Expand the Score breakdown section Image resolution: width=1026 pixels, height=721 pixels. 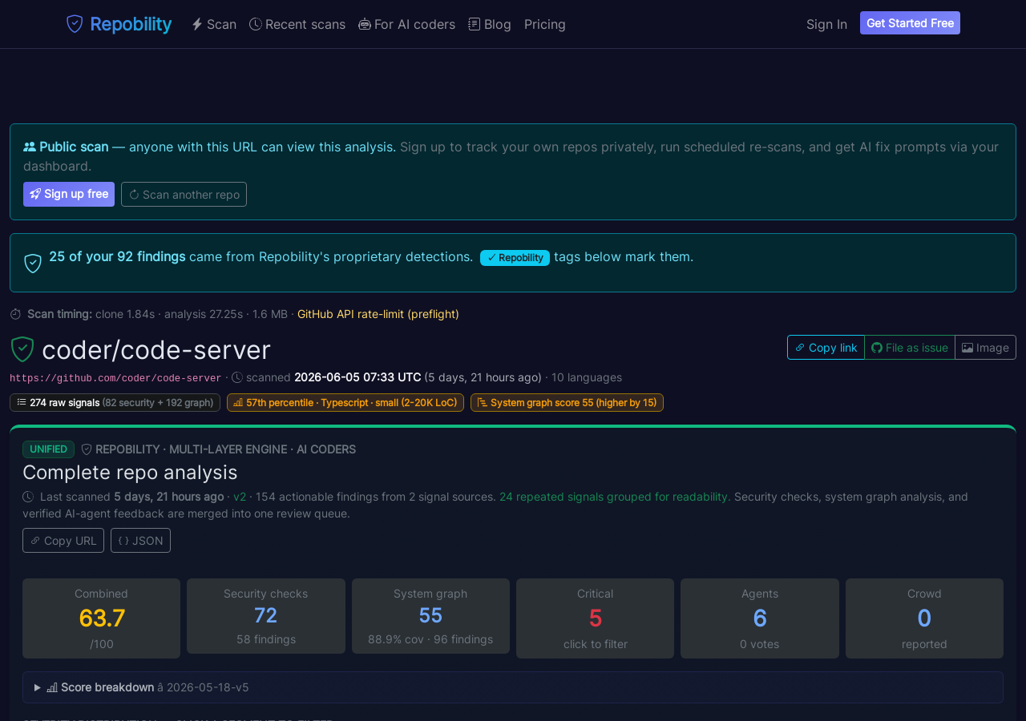point(513,687)
